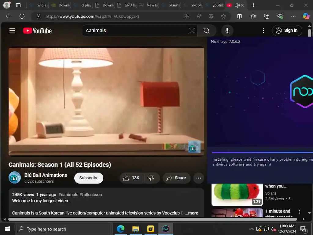Viewport: 313px width, 235px height.
Task: Open a new browser tab
Action: pyautogui.click(x=253, y=5)
